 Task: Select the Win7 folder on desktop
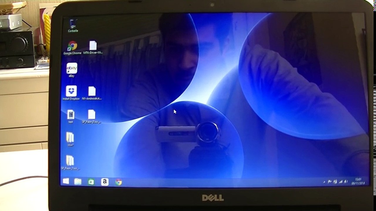point(70,139)
